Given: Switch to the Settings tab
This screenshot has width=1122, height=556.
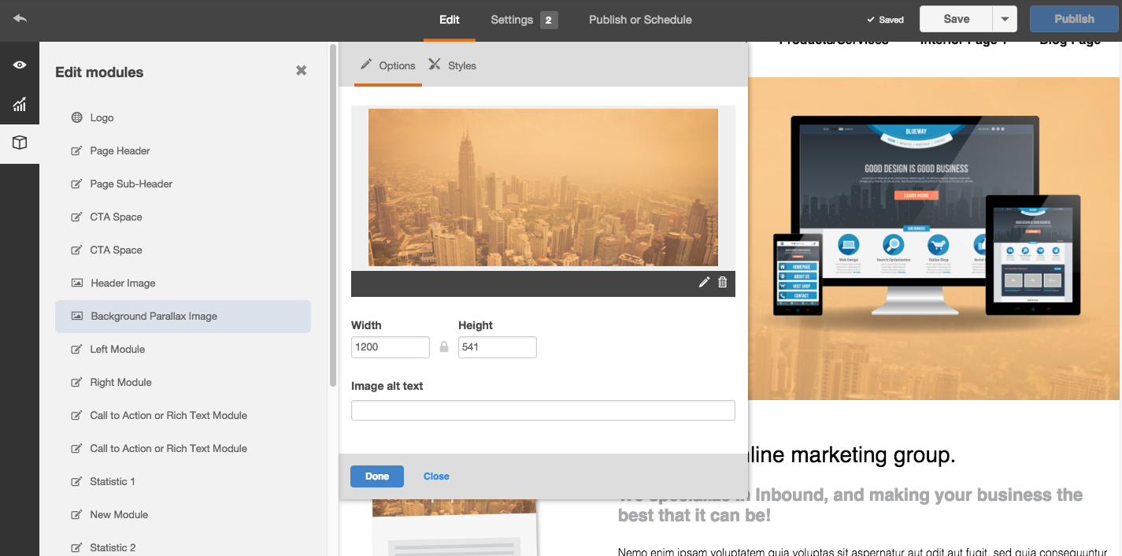Looking at the screenshot, I should coord(512,20).
